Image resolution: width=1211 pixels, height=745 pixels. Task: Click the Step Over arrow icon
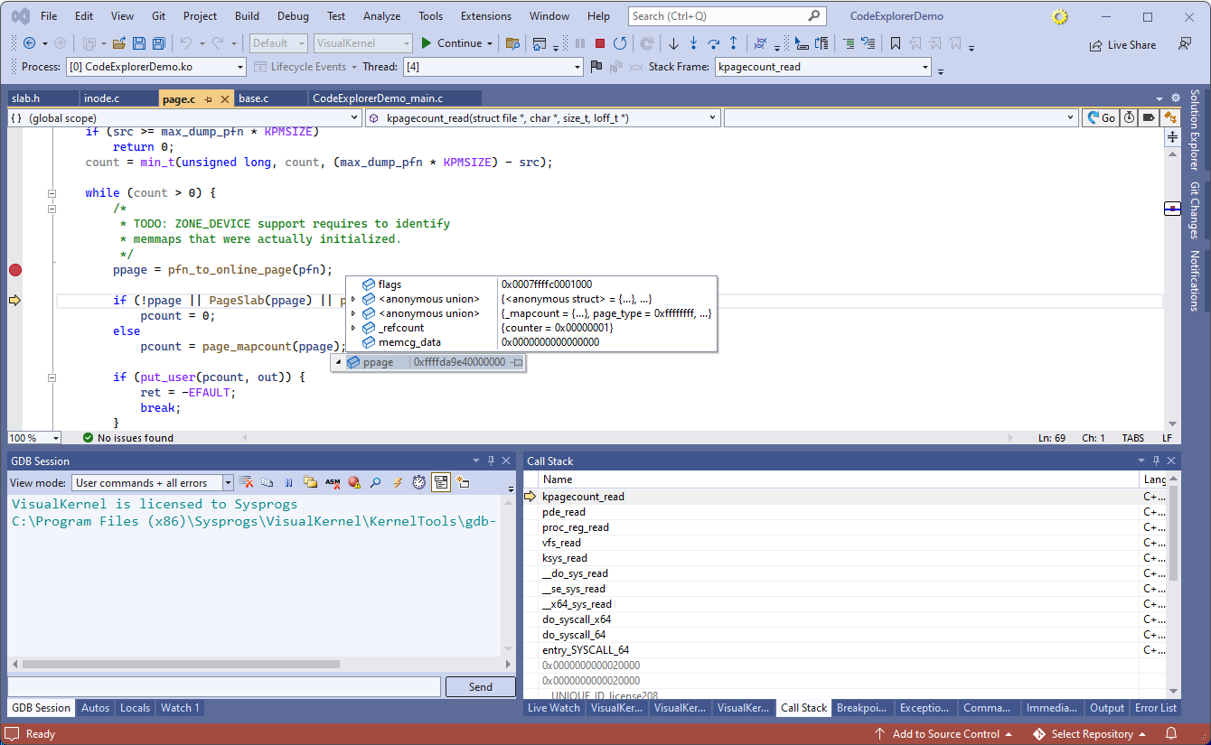tap(713, 43)
